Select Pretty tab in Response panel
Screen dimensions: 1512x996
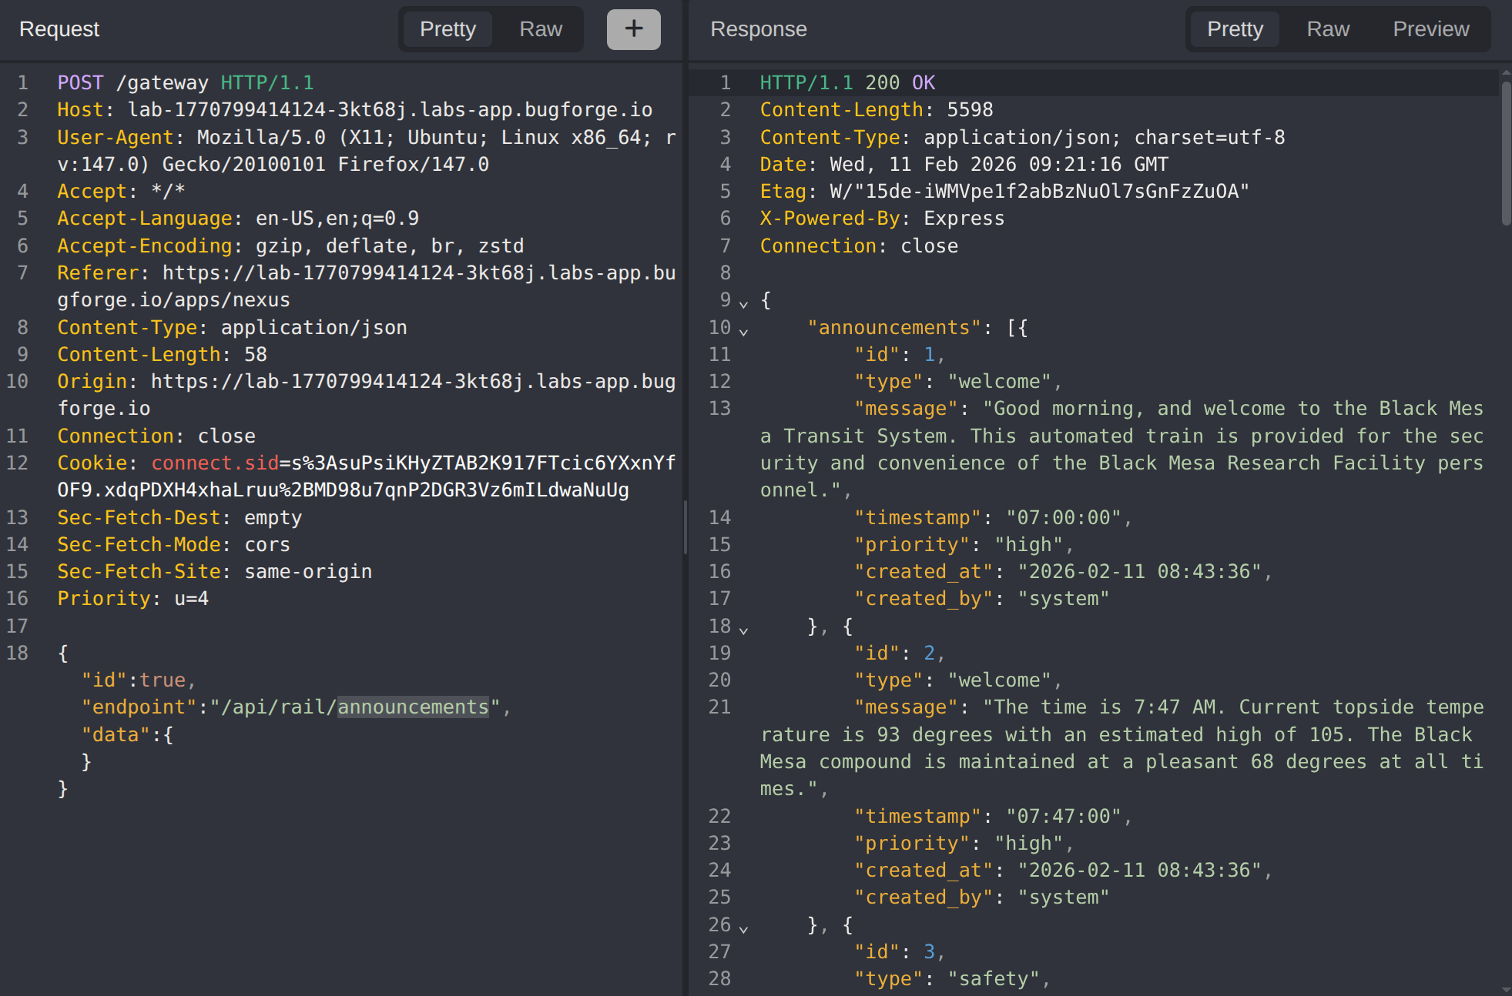1235,29
